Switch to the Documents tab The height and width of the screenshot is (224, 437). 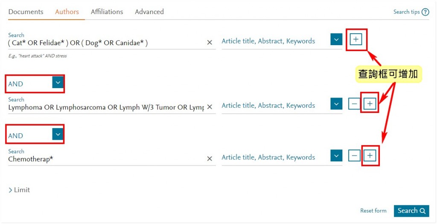(26, 12)
